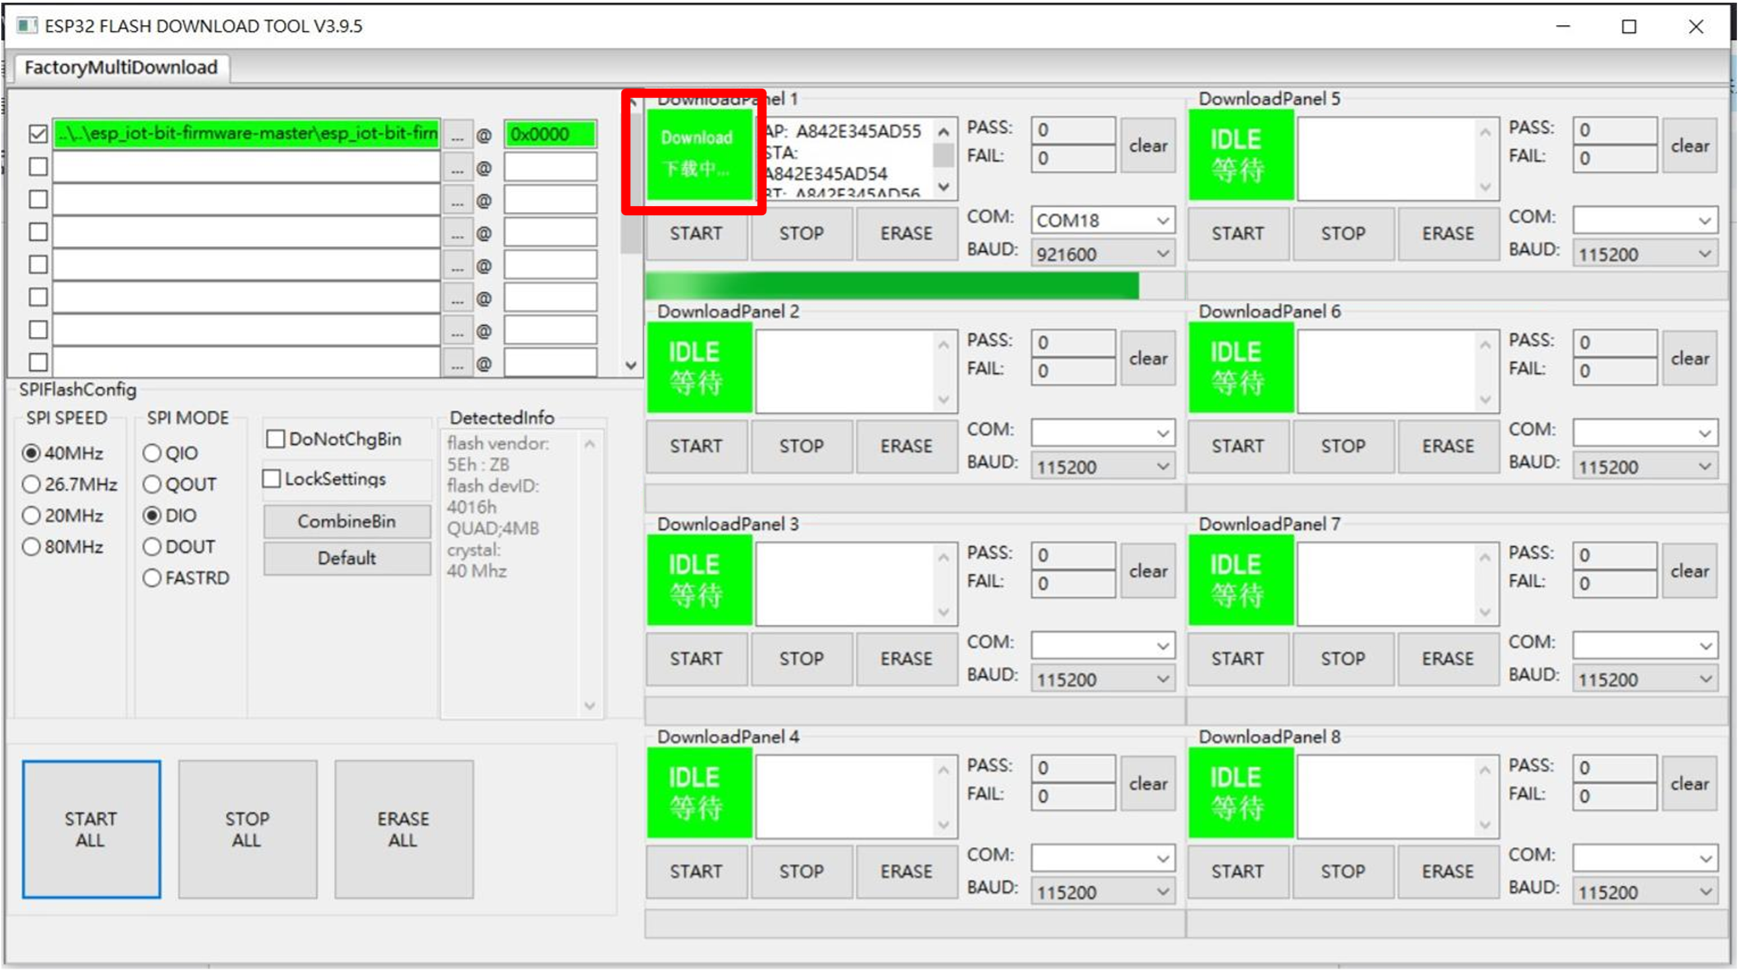The width and height of the screenshot is (1741, 974).
Task: Click the IDLE status indicator in DownloadPanel 5
Action: point(1241,155)
